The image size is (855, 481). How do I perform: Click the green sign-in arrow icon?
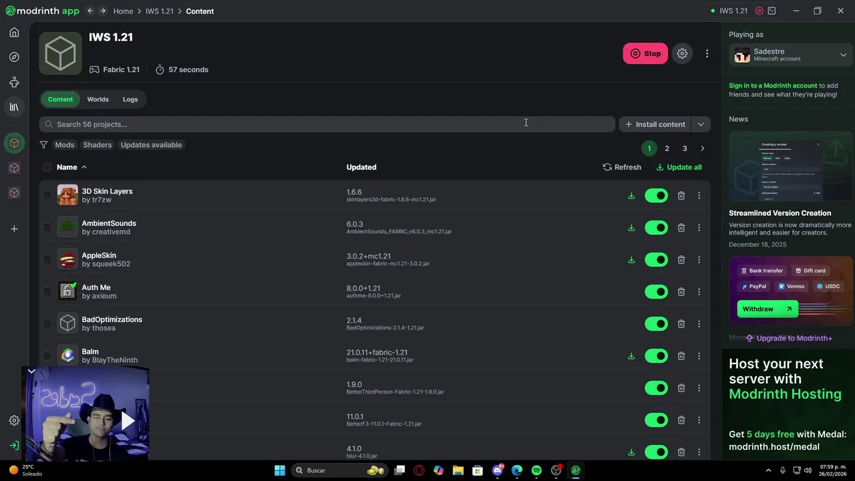click(x=14, y=446)
